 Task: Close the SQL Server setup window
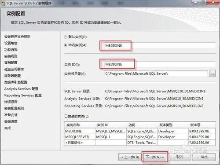(x=213, y=2)
